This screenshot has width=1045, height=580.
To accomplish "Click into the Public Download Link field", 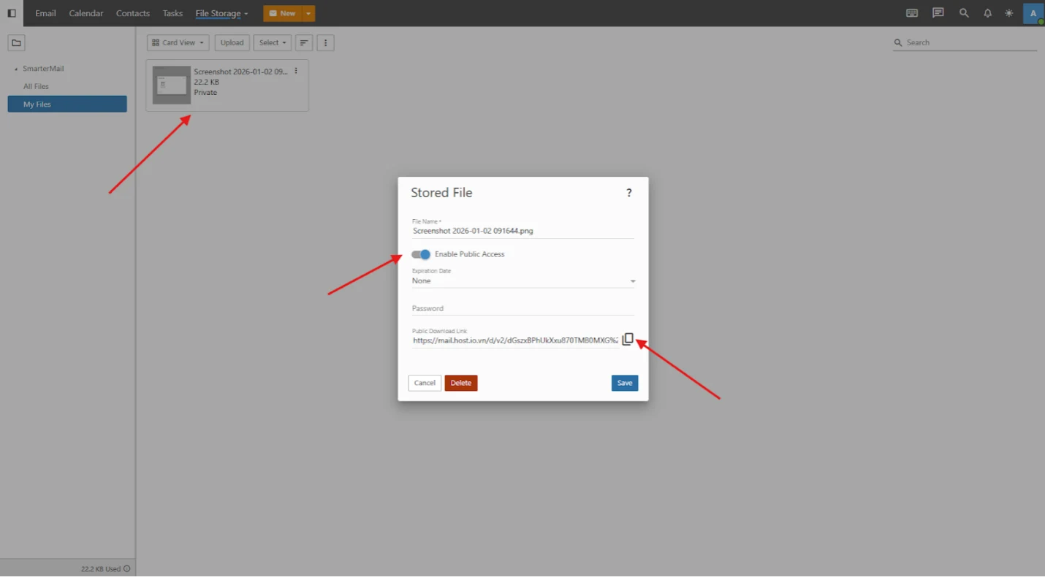I will [x=515, y=340].
